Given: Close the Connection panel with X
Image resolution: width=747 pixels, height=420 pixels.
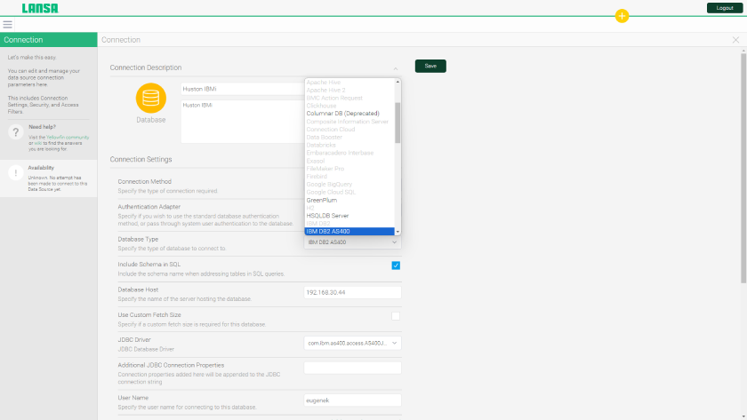Looking at the screenshot, I should coord(735,40).
